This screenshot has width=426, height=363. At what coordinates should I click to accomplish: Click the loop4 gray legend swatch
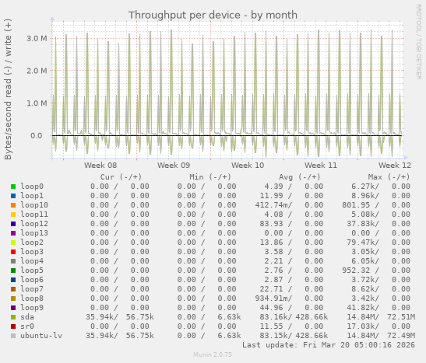point(13,261)
